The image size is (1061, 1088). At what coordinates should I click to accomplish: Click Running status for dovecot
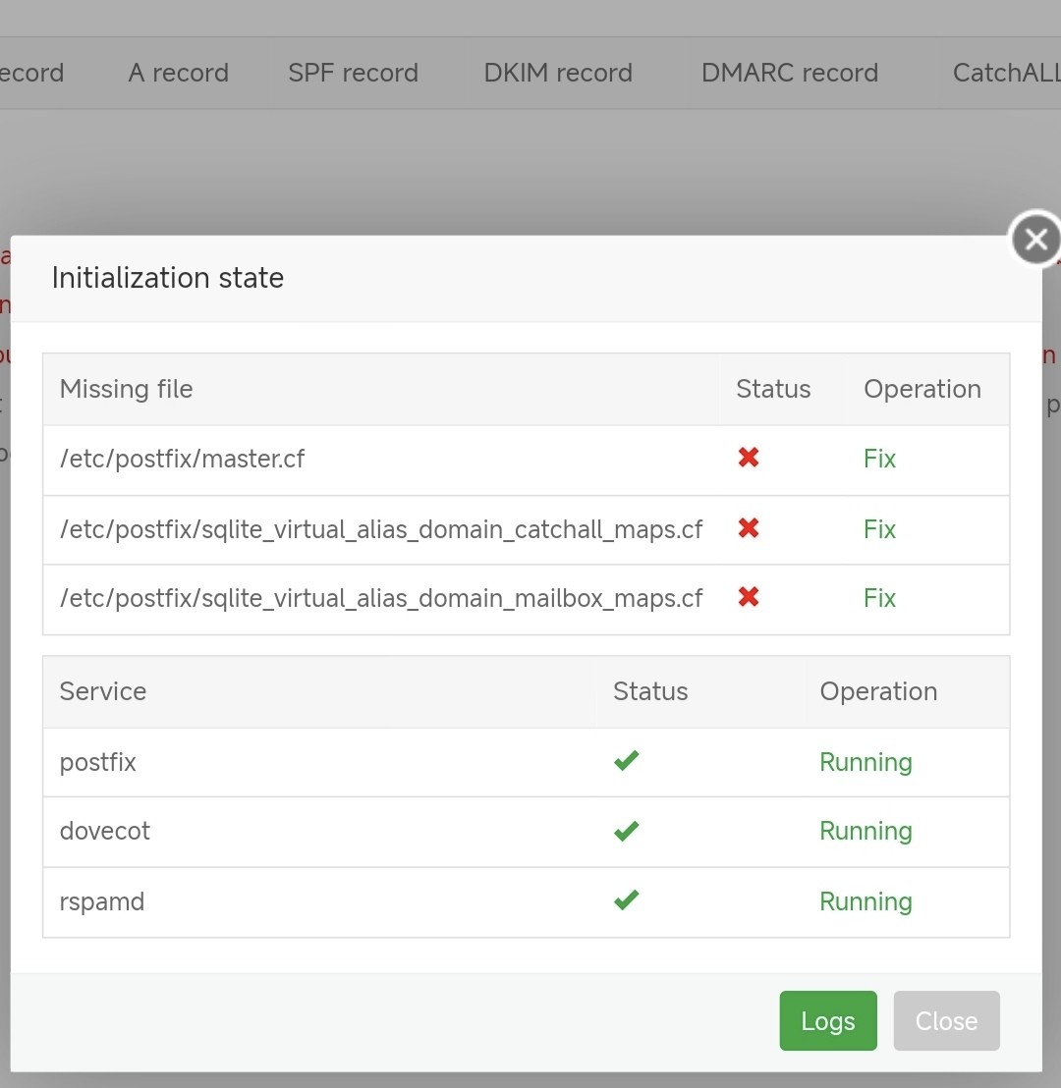pos(866,831)
